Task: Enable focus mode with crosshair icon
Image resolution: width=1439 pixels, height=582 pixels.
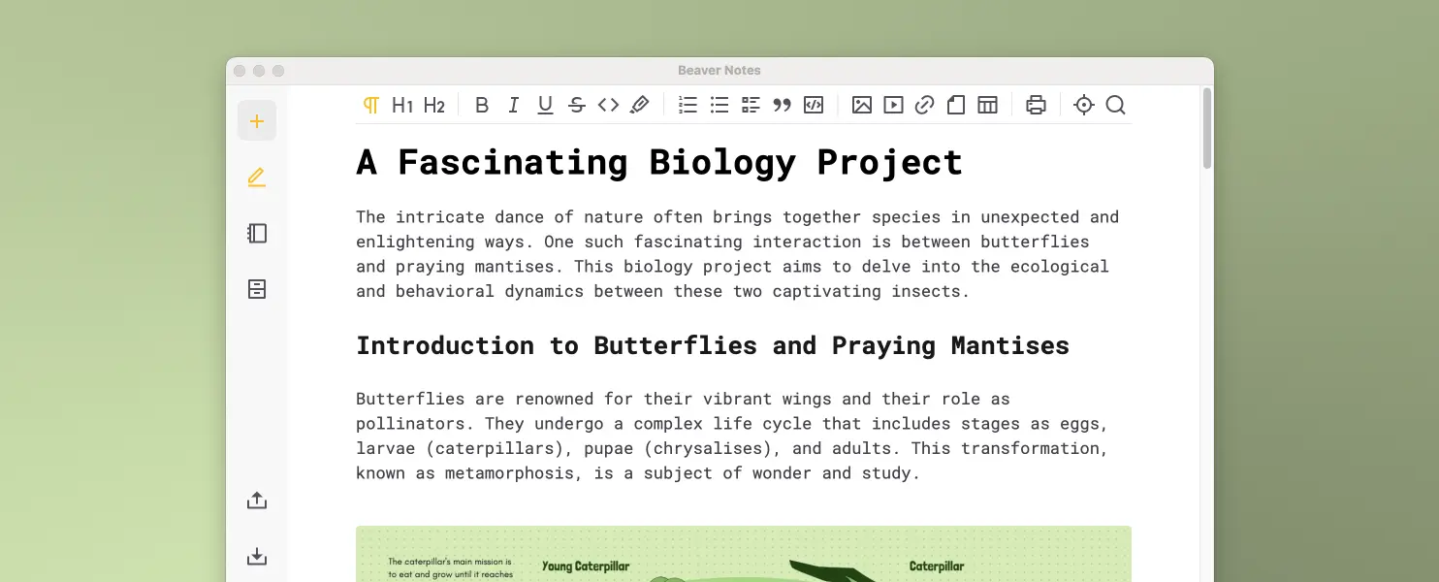Action: 1084,105
